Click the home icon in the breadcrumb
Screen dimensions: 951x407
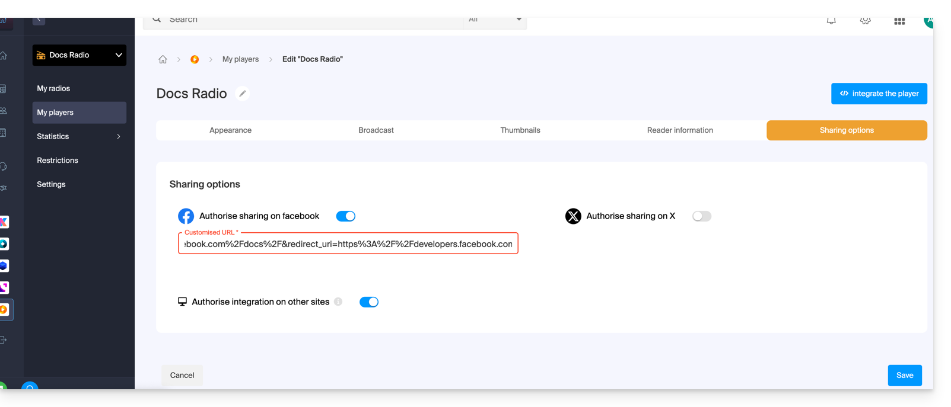click(x=163, y=59)
